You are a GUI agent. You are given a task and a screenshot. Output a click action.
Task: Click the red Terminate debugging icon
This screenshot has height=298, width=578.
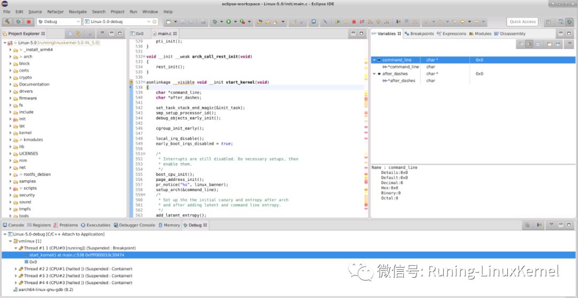coord(354,21)
